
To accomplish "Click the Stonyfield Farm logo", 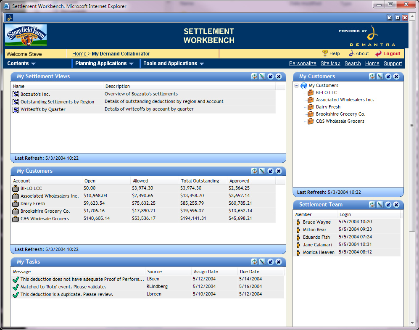I will (x=26, y=35).
